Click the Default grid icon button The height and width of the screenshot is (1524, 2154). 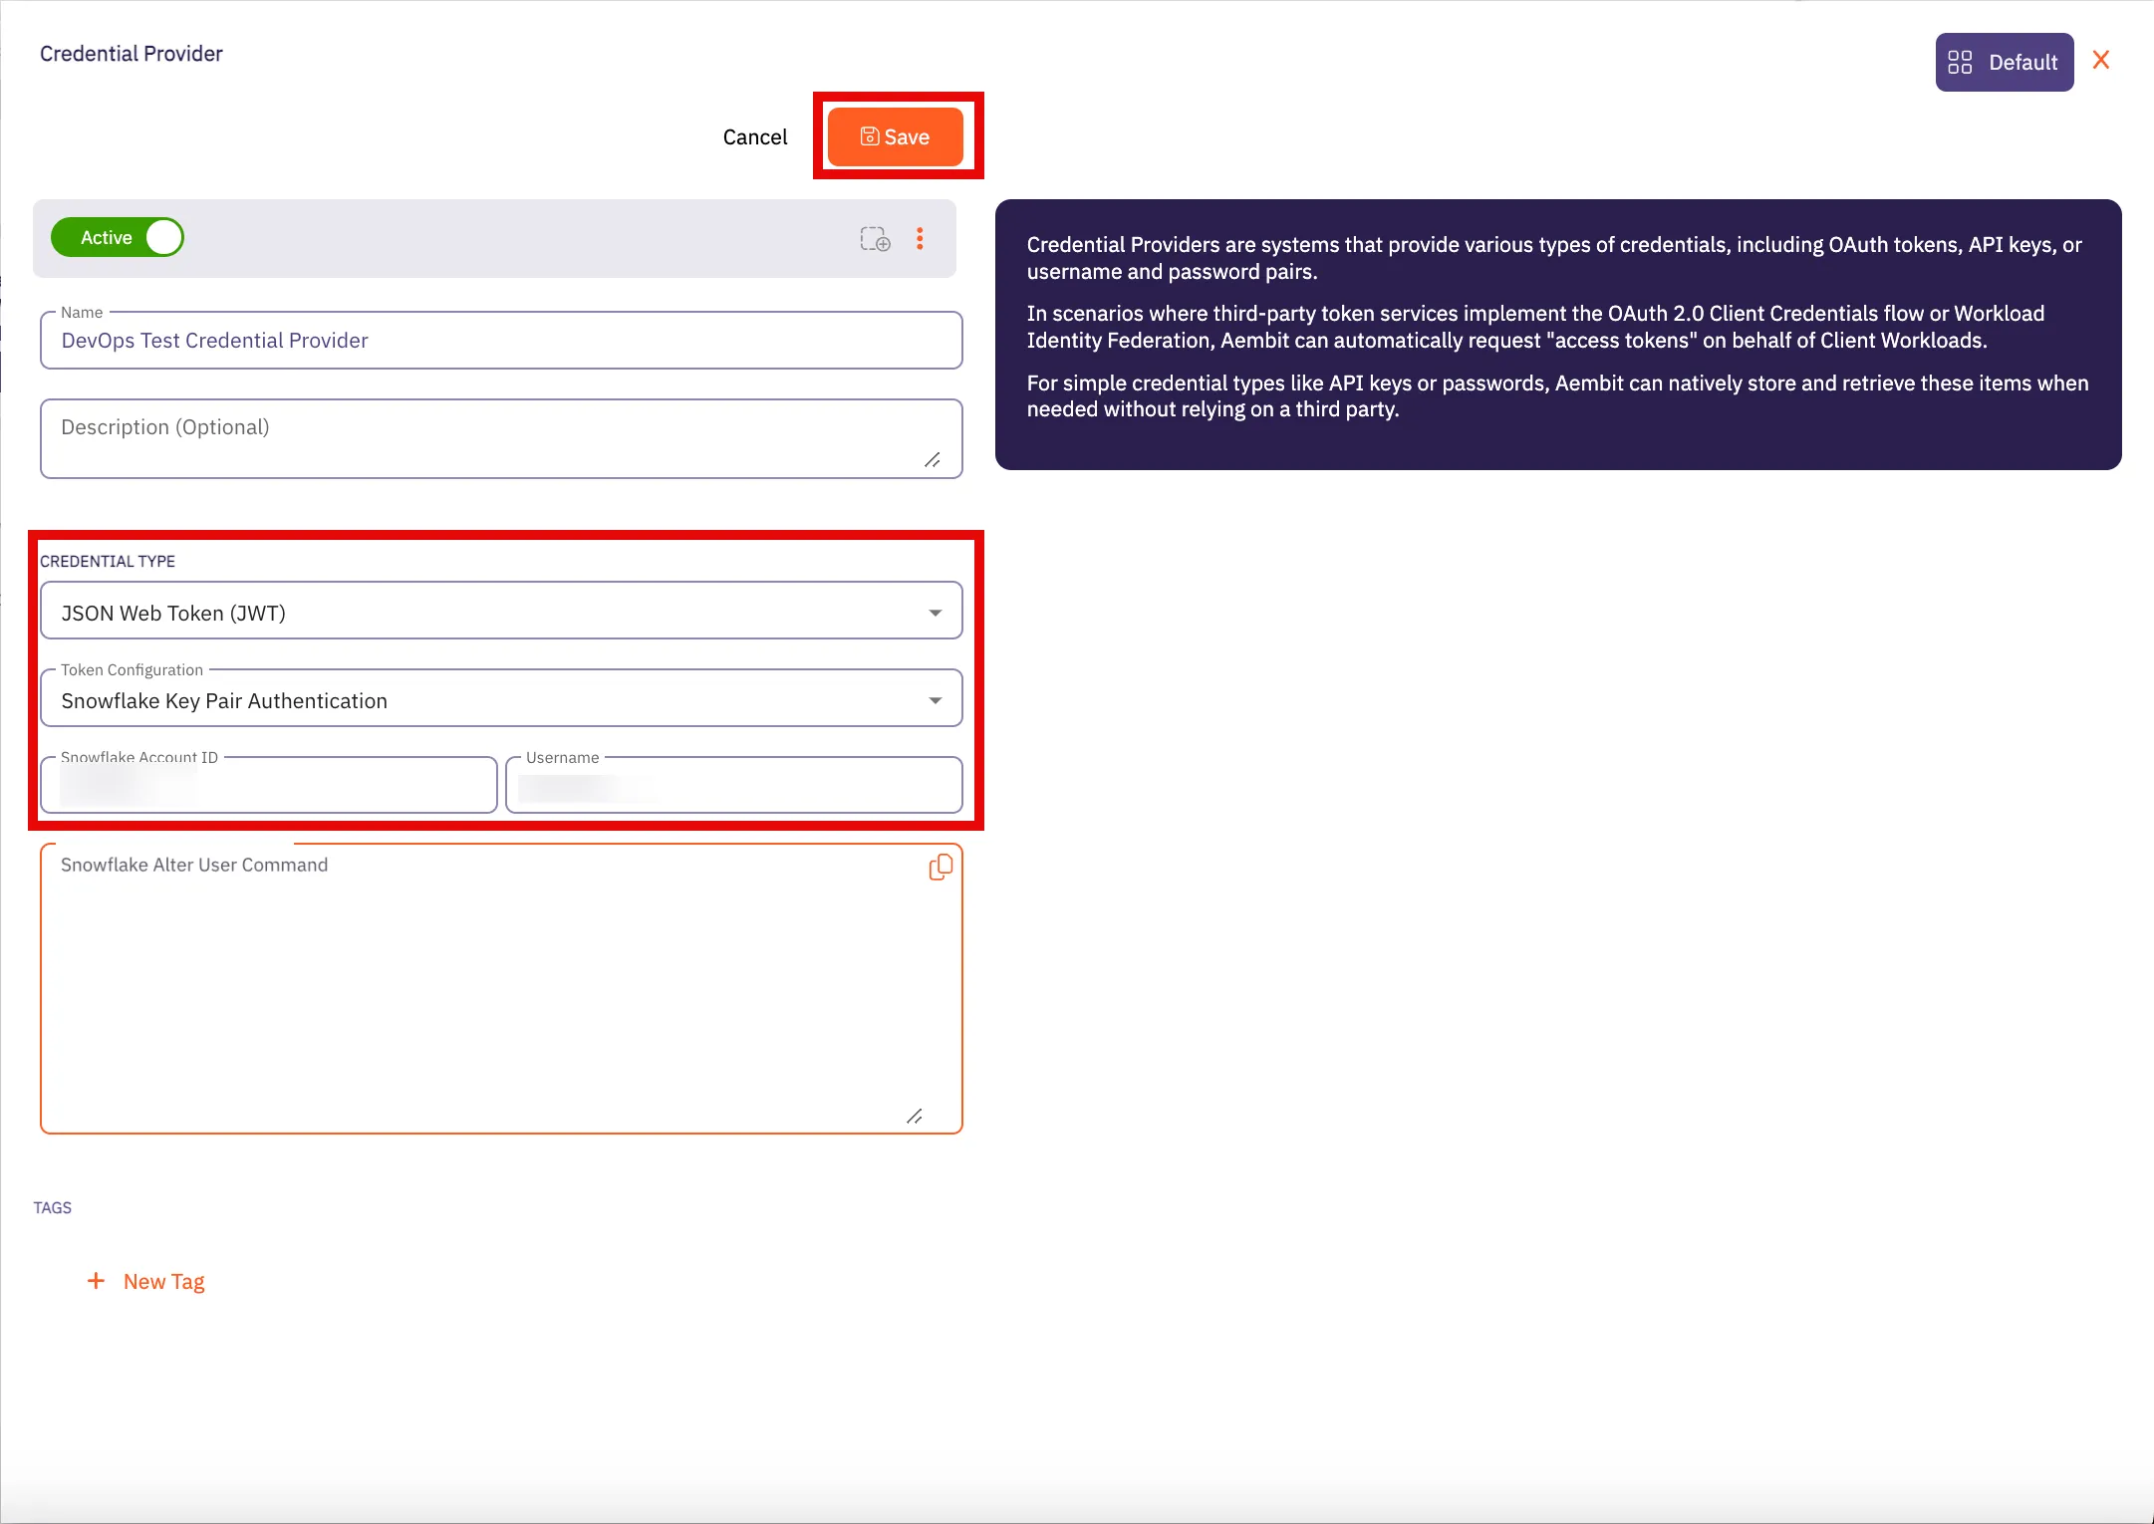2004,62
